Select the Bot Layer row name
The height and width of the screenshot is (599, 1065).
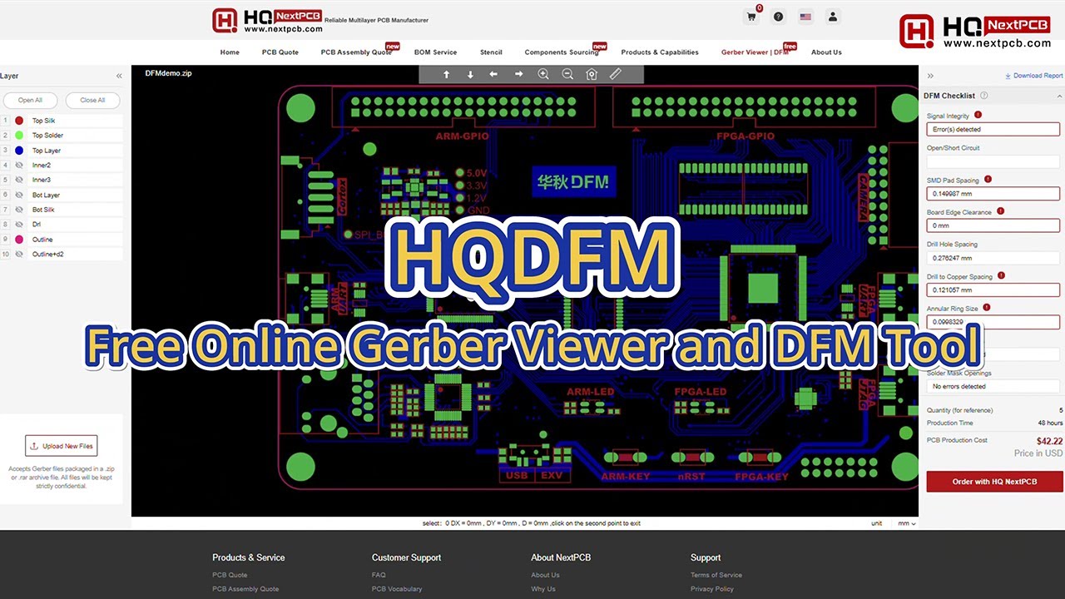click(46, 195)
